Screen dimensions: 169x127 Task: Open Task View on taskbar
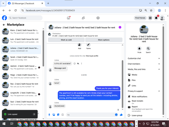(12, 124)
